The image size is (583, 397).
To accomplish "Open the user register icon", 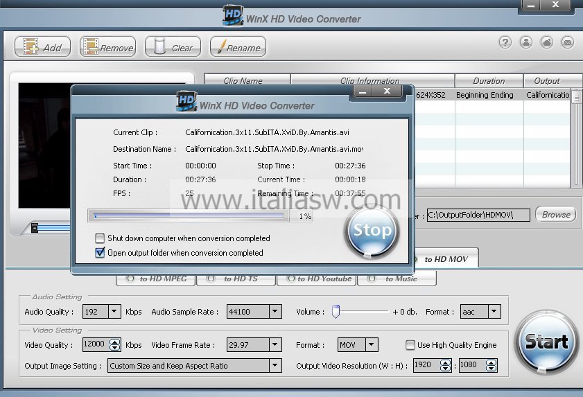I will 525,42.
